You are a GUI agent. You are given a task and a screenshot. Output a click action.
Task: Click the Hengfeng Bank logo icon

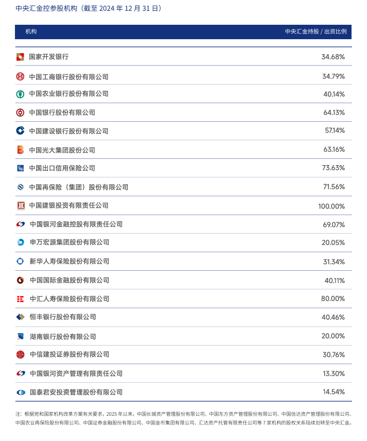(x=20, y=317)
